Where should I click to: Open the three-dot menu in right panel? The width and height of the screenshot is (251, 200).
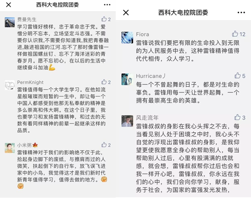coord(241,12)
